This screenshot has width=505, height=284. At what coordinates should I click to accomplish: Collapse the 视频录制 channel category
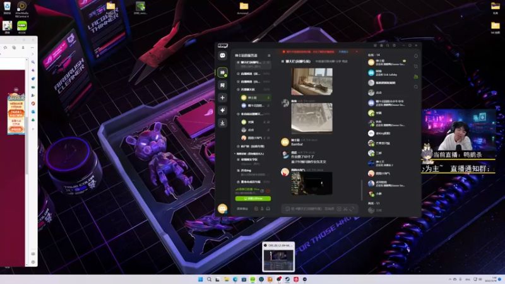249,154
